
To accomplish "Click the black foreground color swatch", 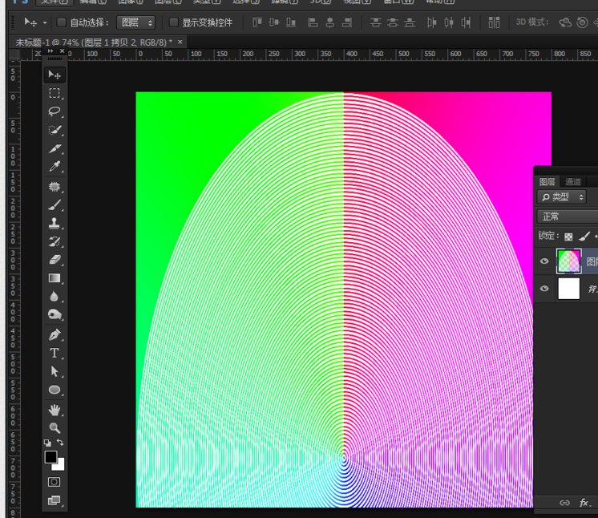I will 51,457.
